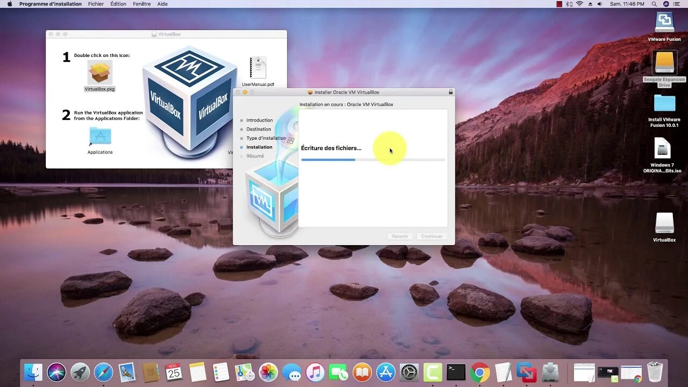Open Install VMware Fusion 10.0.1 folder
This screenshot has width=688, height=387.
[x=664, y=103]
